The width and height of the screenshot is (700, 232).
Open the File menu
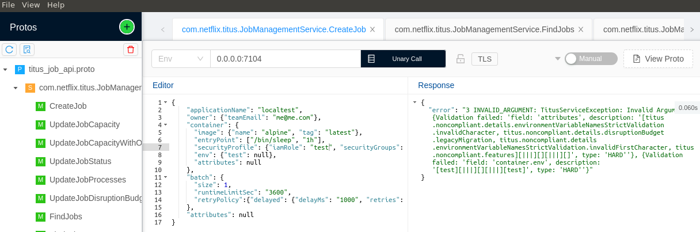pyautogui.click(x=9, y=5)
